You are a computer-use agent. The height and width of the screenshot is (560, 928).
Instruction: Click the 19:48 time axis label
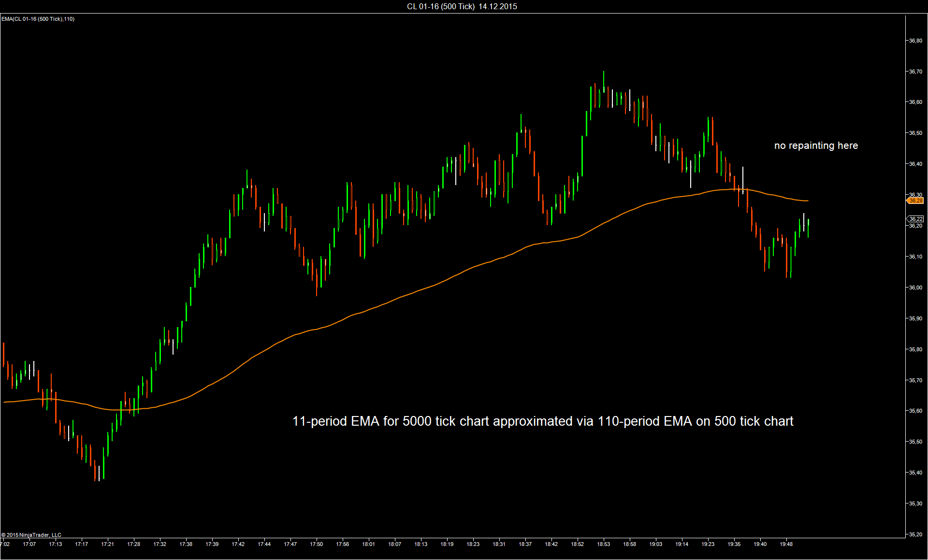tap(786, 544)
